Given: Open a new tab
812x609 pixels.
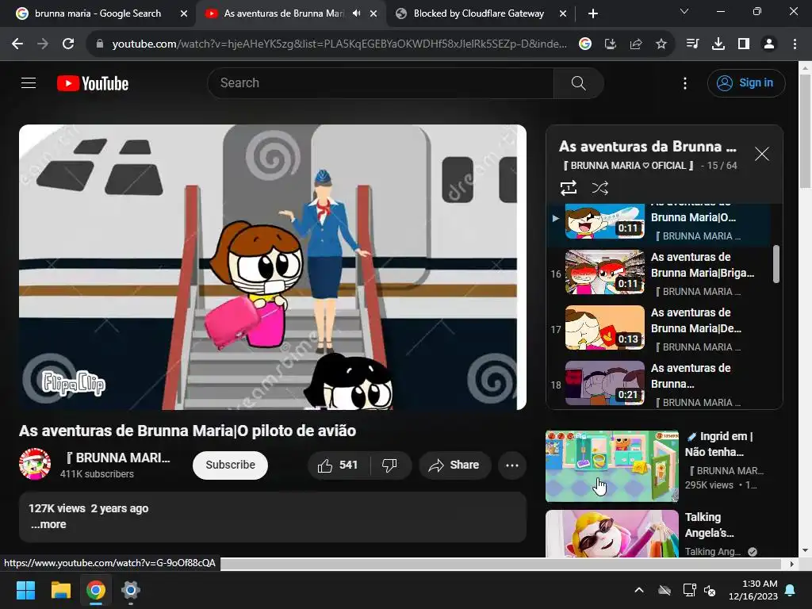Looking at the screenshot, I should 593,14.
